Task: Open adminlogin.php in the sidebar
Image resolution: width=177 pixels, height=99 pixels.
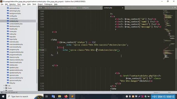Action: (15, 11)
